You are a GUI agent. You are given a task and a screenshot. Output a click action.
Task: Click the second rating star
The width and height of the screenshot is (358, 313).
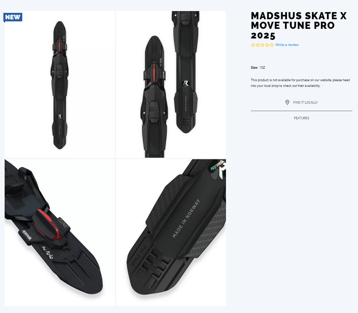click(258, 45)
